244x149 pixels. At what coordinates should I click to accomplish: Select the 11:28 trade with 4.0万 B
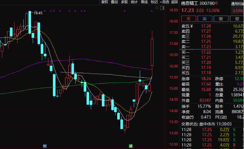pyautogui.click(x=212, y=145)
